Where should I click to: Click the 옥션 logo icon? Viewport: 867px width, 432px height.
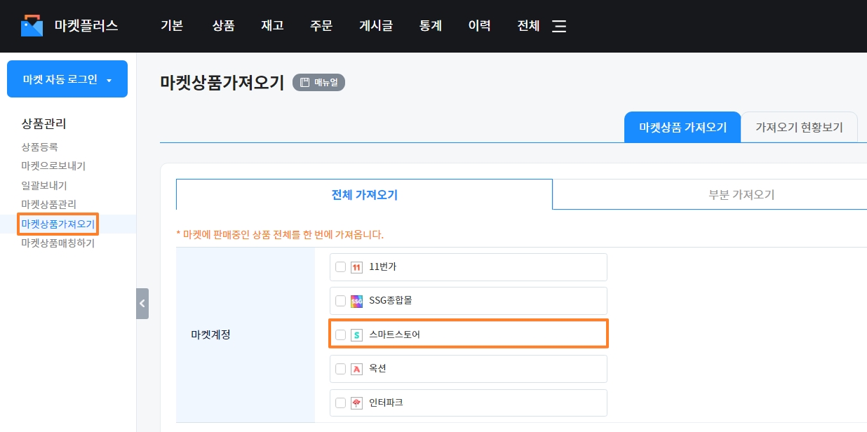coord(356,369)
